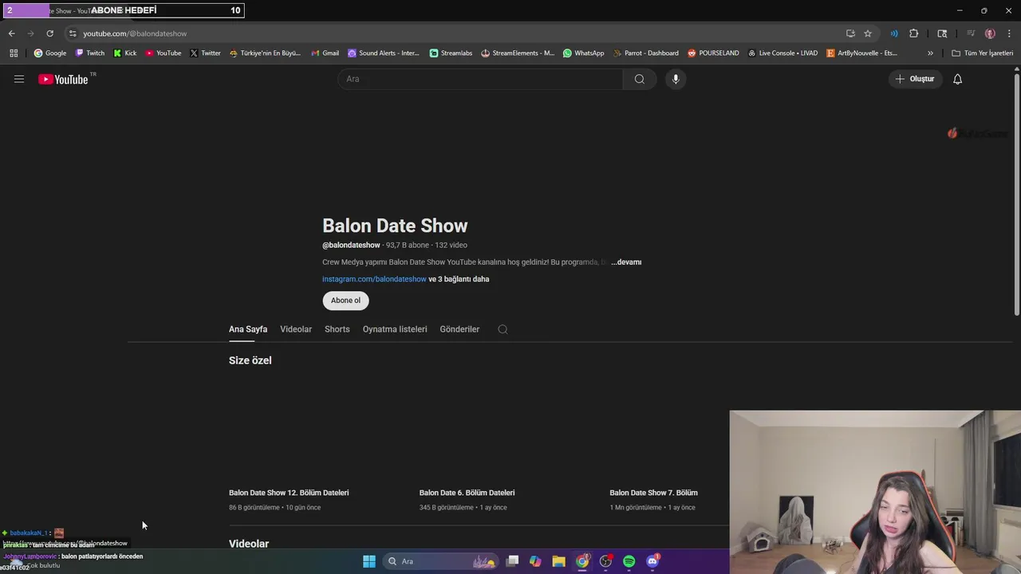This screenshot has height=574, width=1021.
Task: Open video Balon Date Show 7. Bölüm
Action: 654,493
